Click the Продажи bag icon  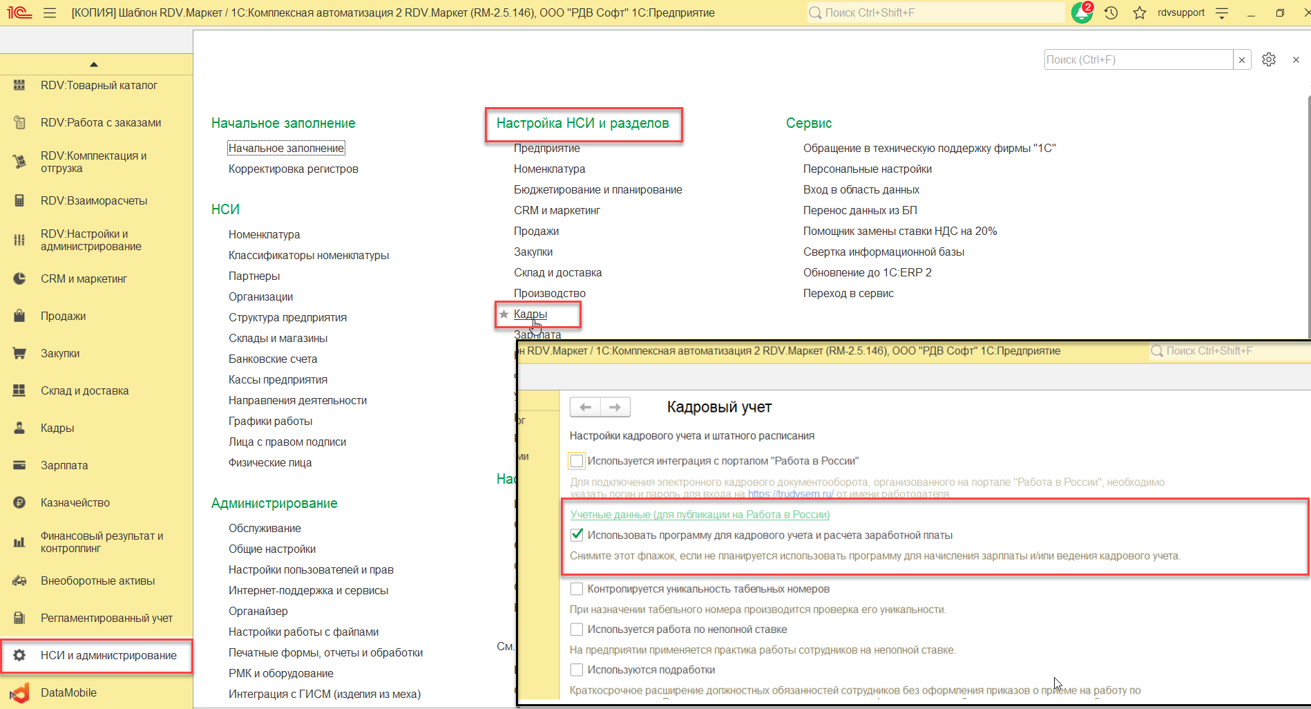(19, 316)
